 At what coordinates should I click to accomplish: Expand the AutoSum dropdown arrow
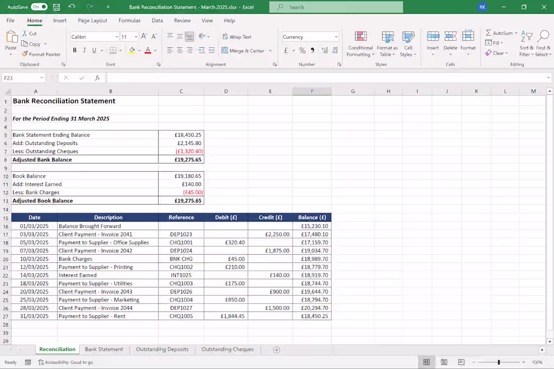(516, 33)
